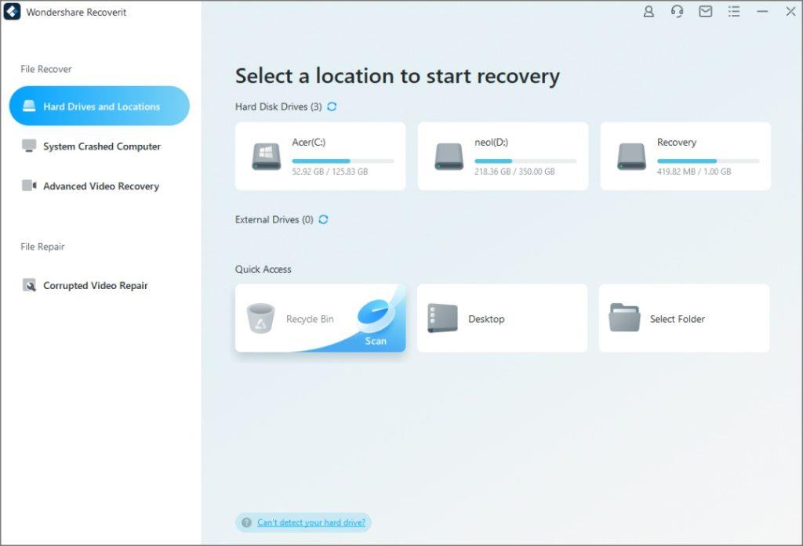Screen dimensions: 803x546
Task: Start Scan on Recycle Bin
Action: tap(376, 341)
